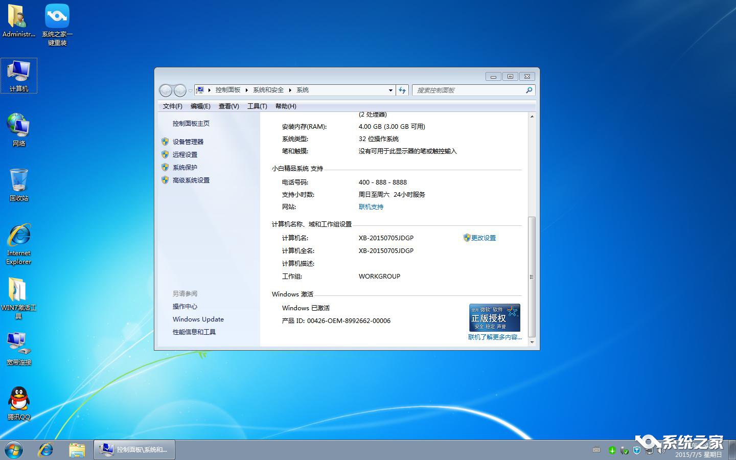Click the 更改设置 link
Image resolution: width=736 pixels, height=460 pixels.
tap(482, 238)
